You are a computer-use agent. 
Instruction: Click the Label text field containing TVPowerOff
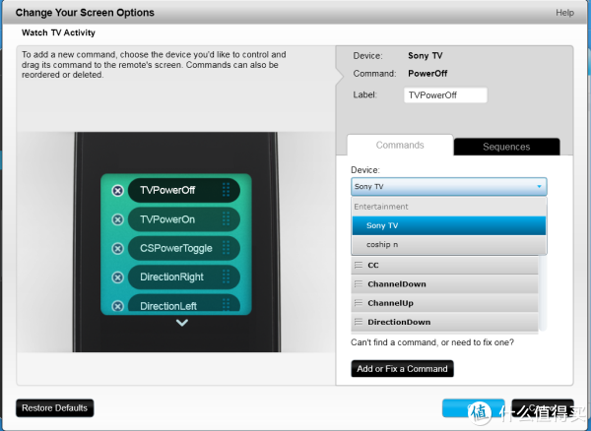point(445,95)
